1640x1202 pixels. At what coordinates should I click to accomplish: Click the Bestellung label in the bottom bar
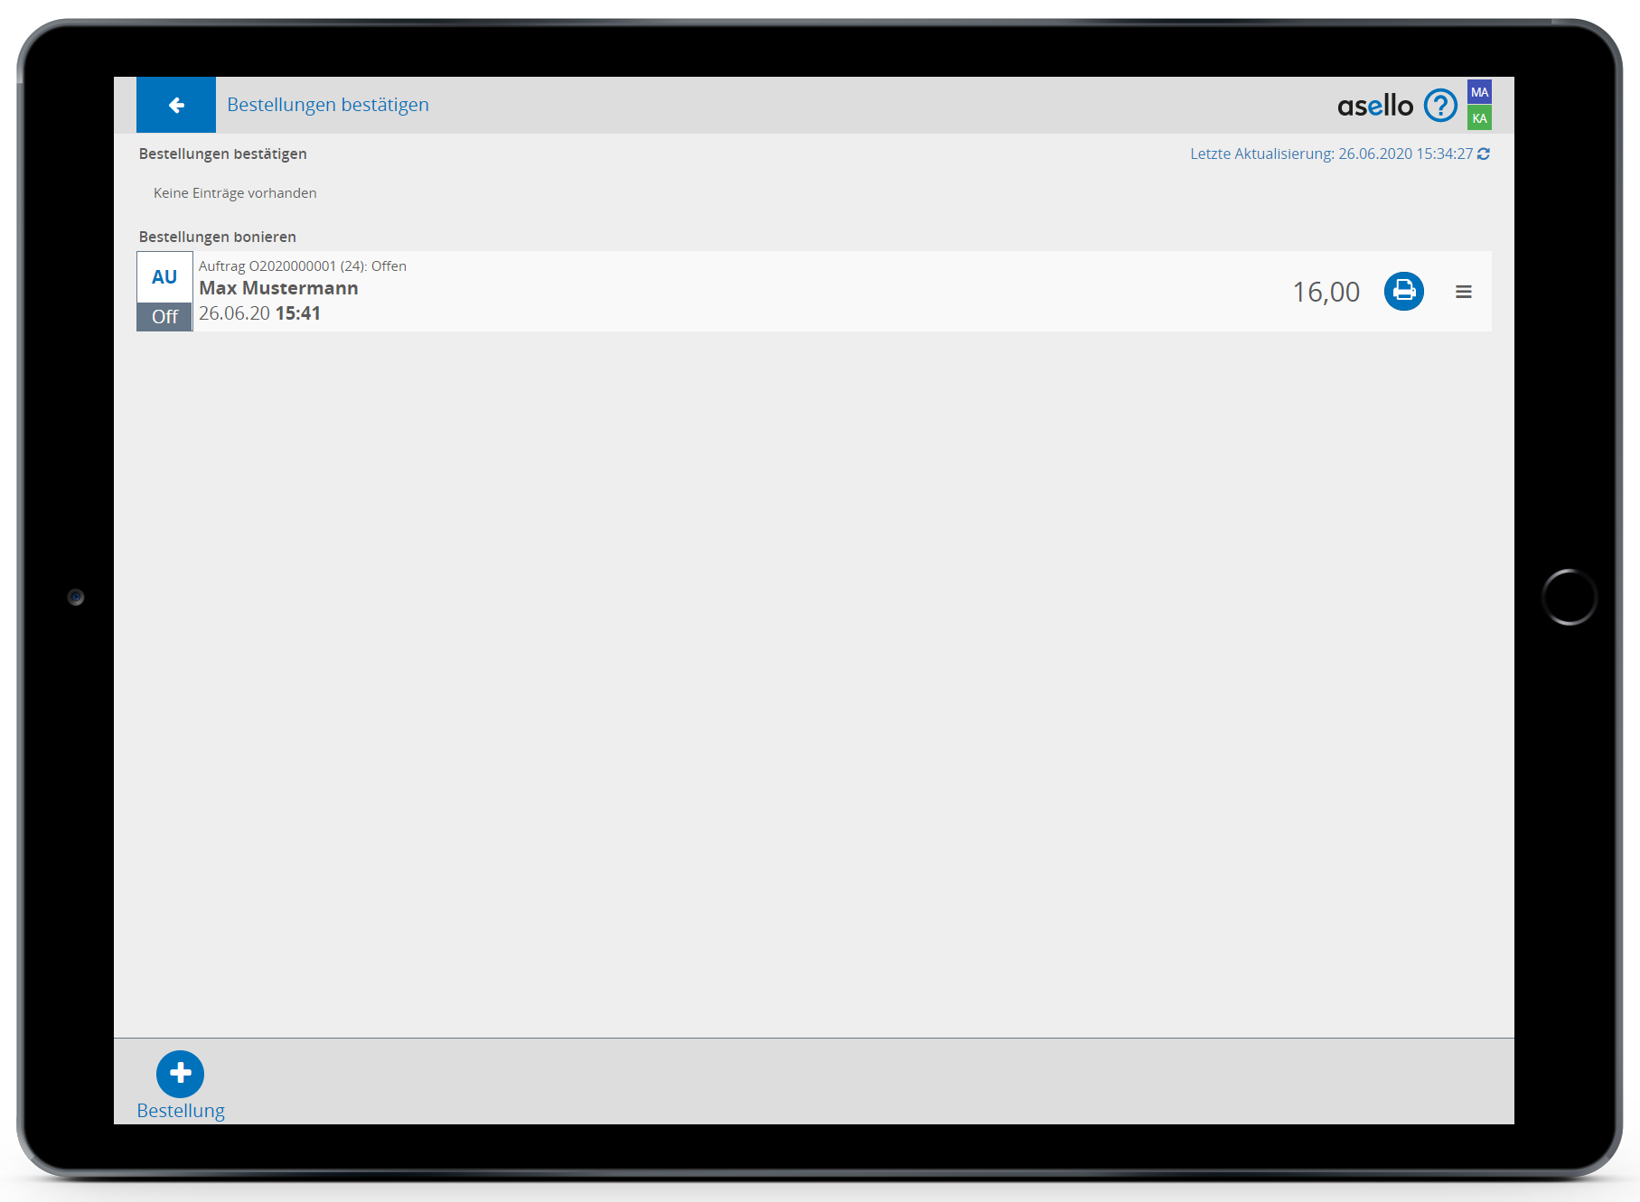[x=181, y=1111]
